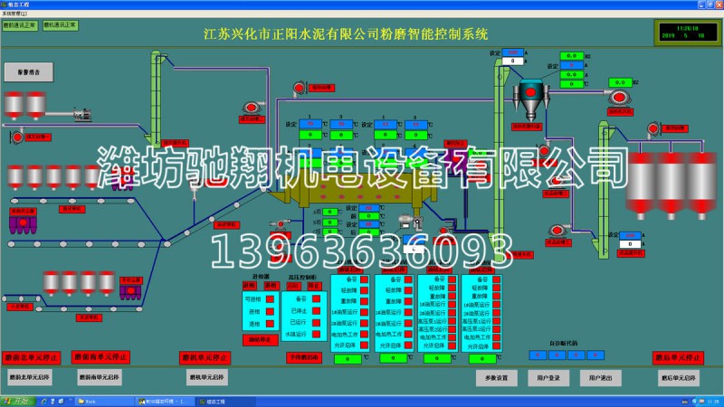
Task: Select the lowest fan icon left of the right elevator
Action: click(x=557, y=231)
